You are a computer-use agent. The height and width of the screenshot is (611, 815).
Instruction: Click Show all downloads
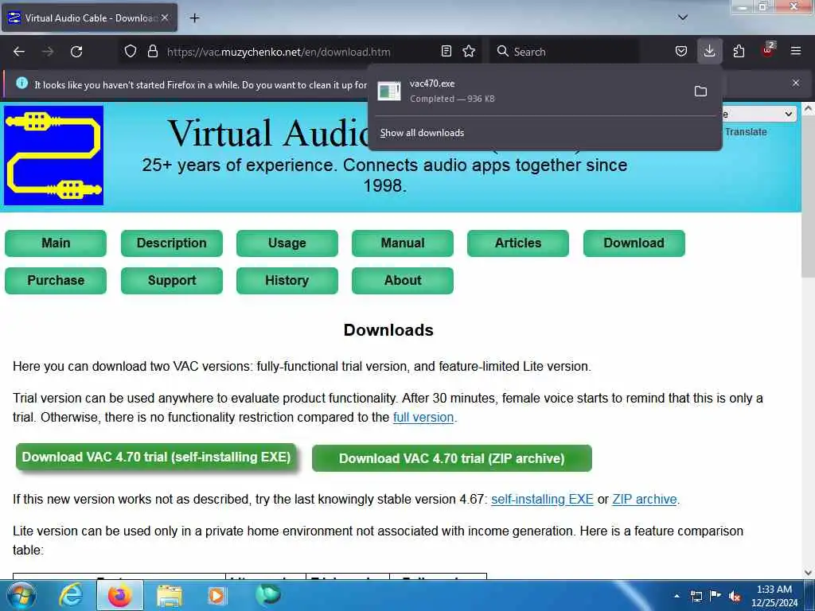(x=422, y=133)
